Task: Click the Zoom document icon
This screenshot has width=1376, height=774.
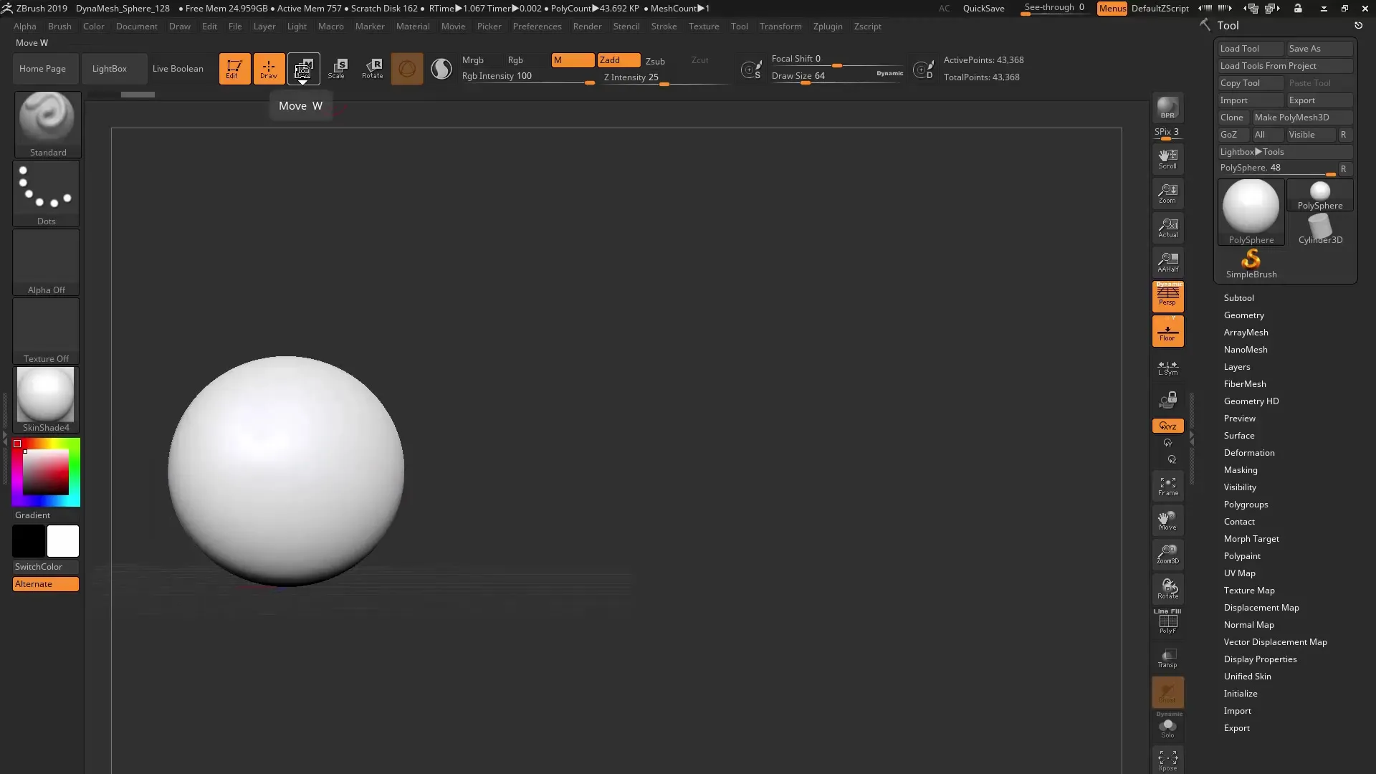Action: click(1167, 193)
